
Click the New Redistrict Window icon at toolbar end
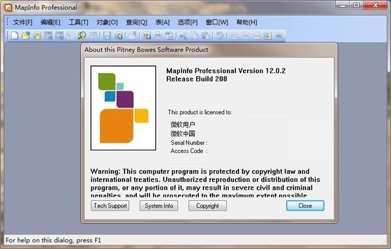[x=279, y=36]
